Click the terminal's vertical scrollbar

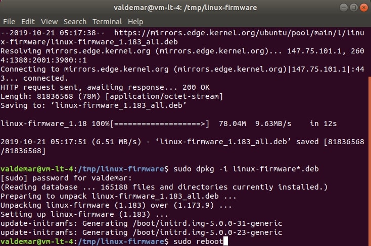[x=369, y=161]
